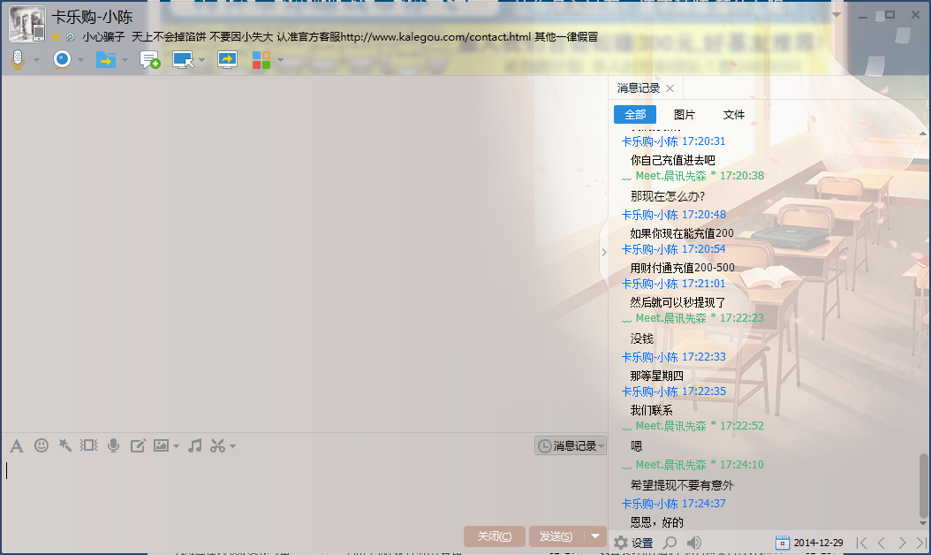Viewport: 931px width, 555px height.
Task: Search message history with the magnifier icon
Action: [670, 543]
